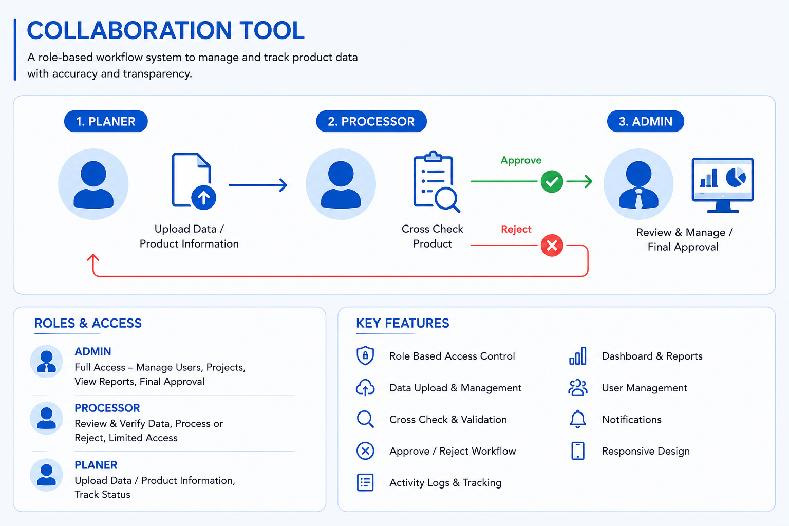Click the green Approve label

point(521,160)
